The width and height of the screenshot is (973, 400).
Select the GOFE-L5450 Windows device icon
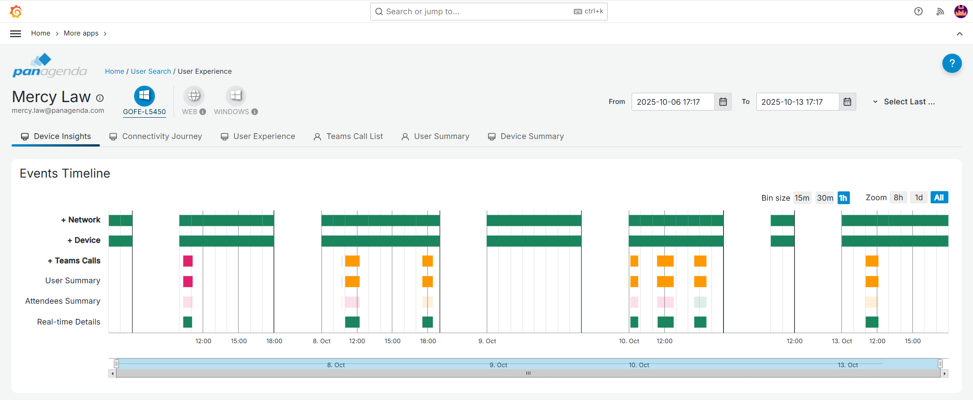(x=144, y=96)
